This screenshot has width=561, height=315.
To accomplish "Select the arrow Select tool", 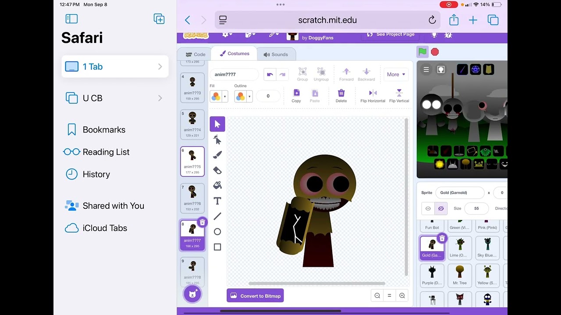I will 217,124.
